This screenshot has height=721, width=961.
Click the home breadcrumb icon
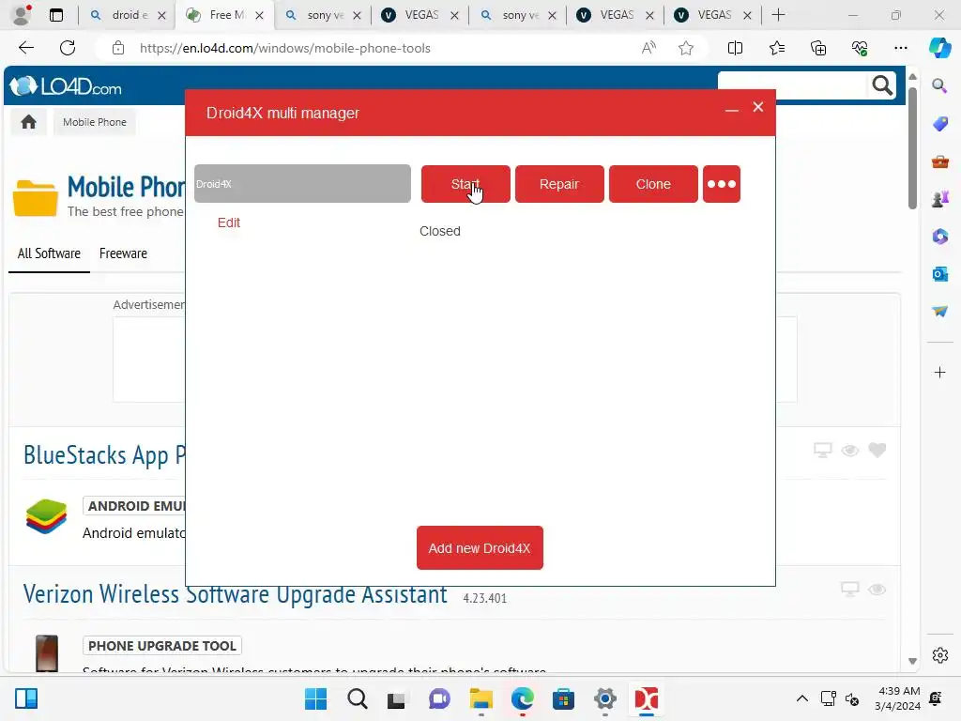click(x=28, y=122)
